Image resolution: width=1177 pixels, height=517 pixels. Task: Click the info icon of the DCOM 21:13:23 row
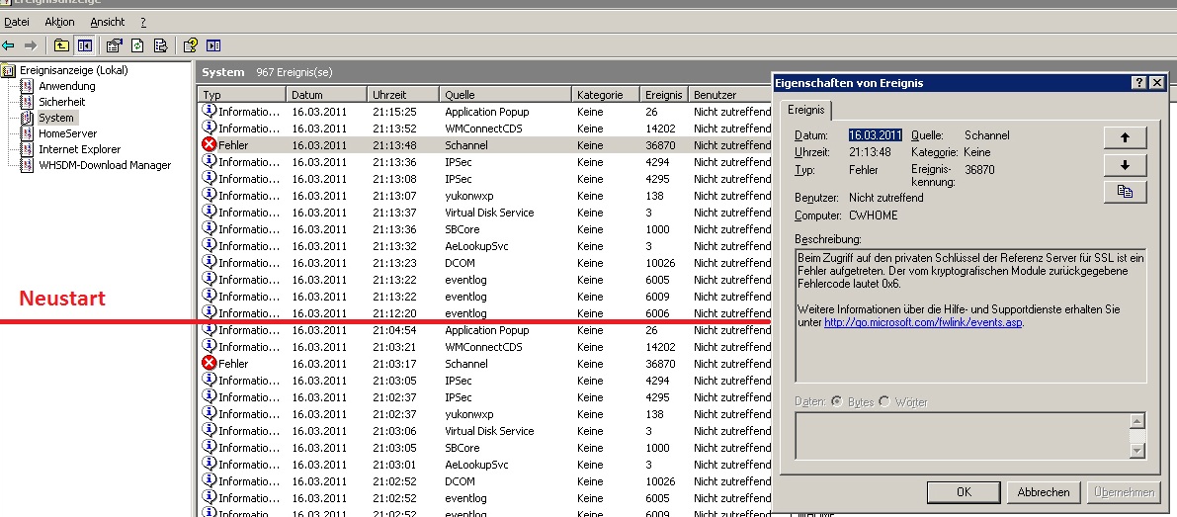pyautogui.click(x=210, y=263)
